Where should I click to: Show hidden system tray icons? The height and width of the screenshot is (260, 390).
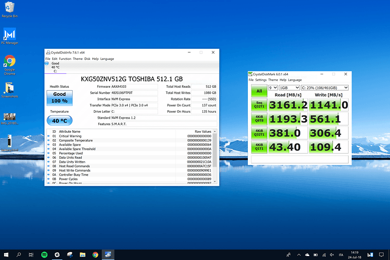click(299, 255)
